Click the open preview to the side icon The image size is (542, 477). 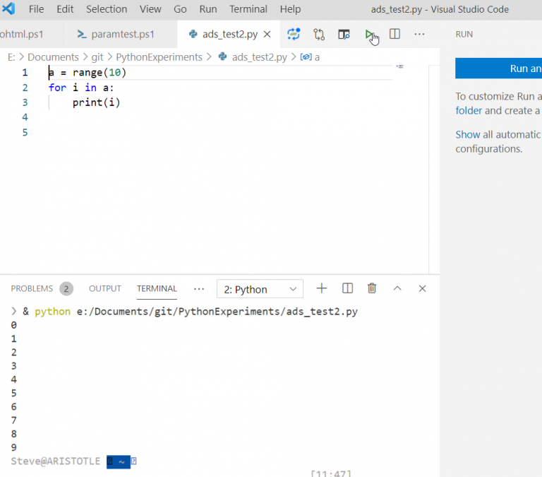[344, 34]
